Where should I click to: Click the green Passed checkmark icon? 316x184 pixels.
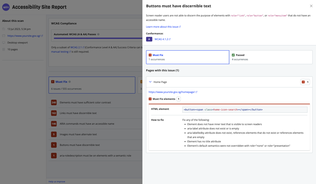233,55
